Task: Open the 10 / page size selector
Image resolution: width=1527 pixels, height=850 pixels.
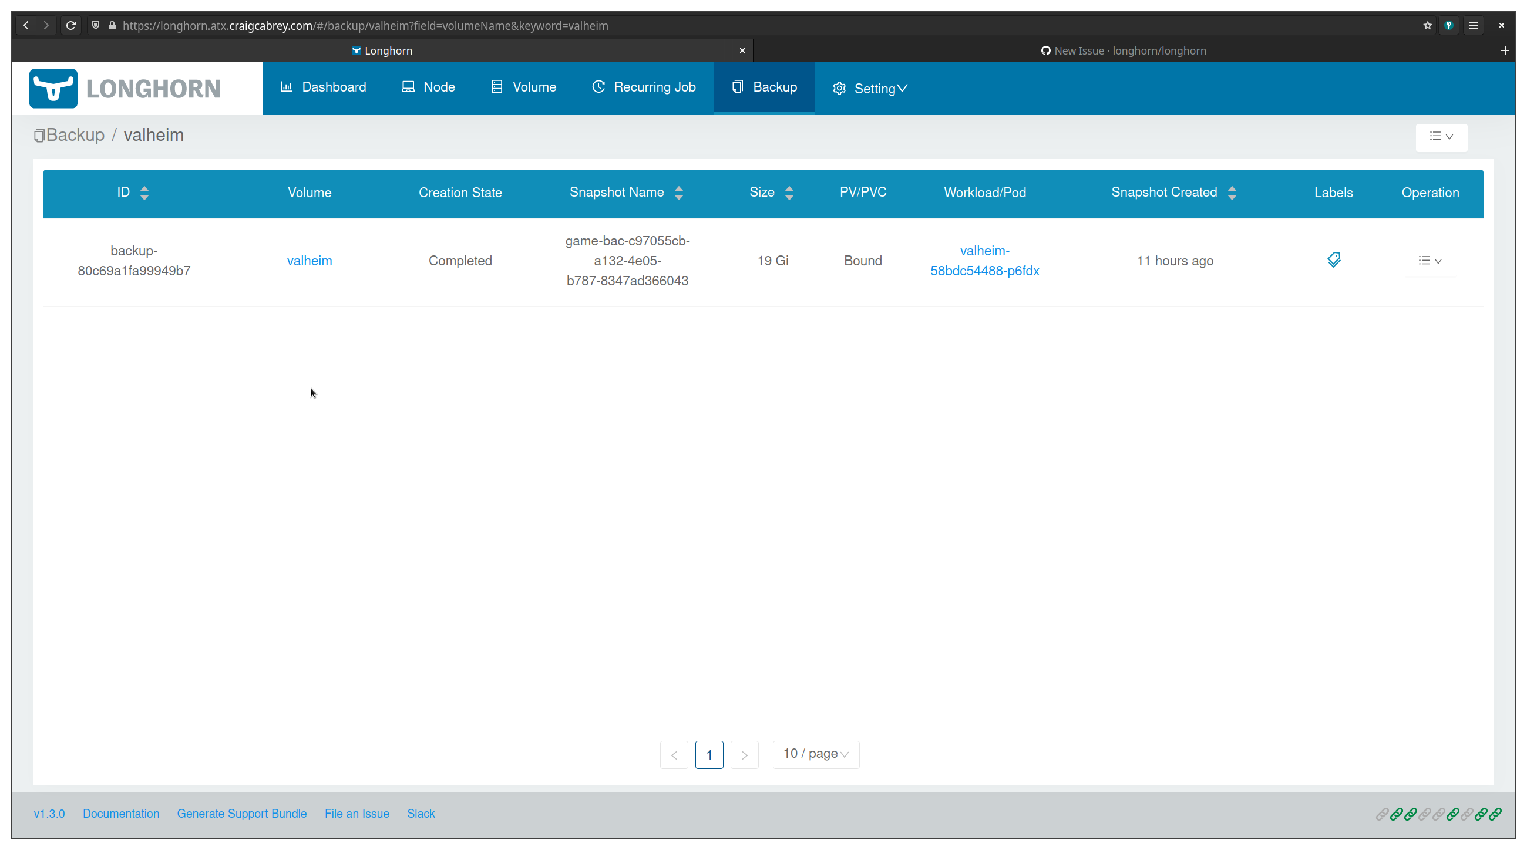Action: 815,754
